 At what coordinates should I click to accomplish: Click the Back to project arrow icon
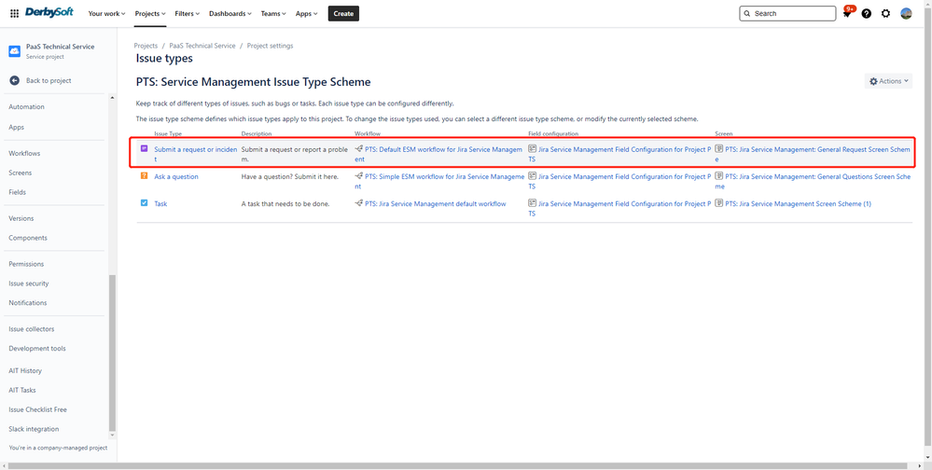click(x=14, y=80)
